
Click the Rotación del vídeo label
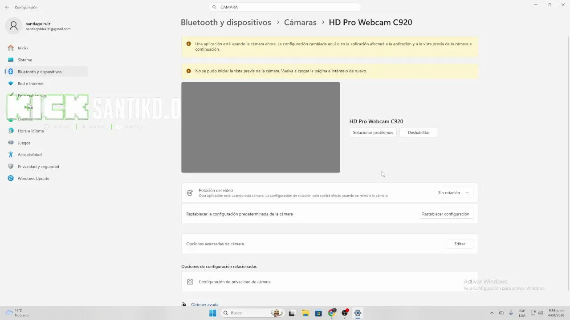click(x=216, y=190)
